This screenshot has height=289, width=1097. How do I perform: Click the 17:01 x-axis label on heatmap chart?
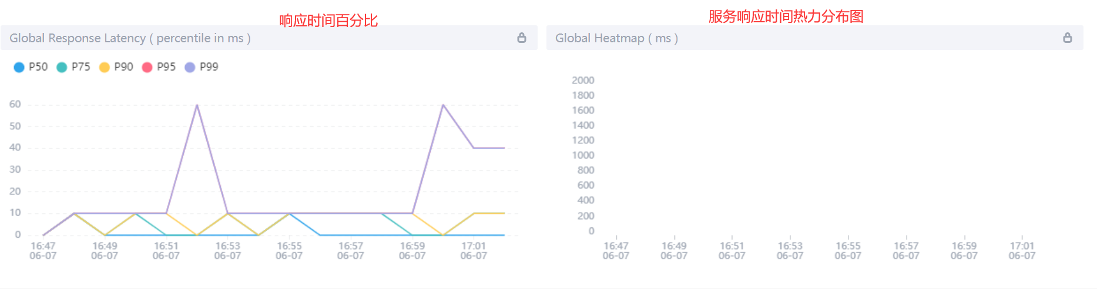click(1022, 250)
